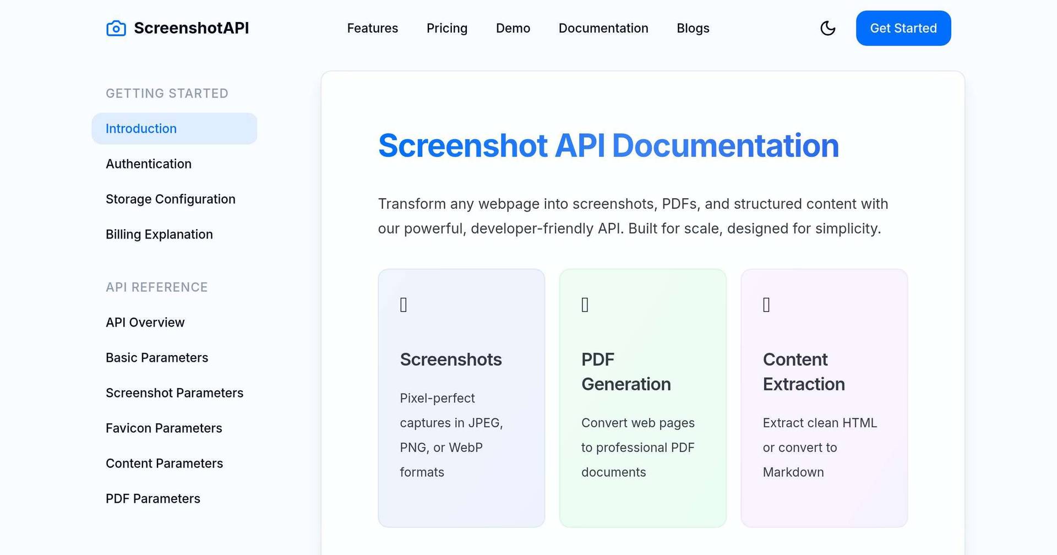Screen dimensions: 1057x555
Task: Open the Demo page
Action: point(513,28)
